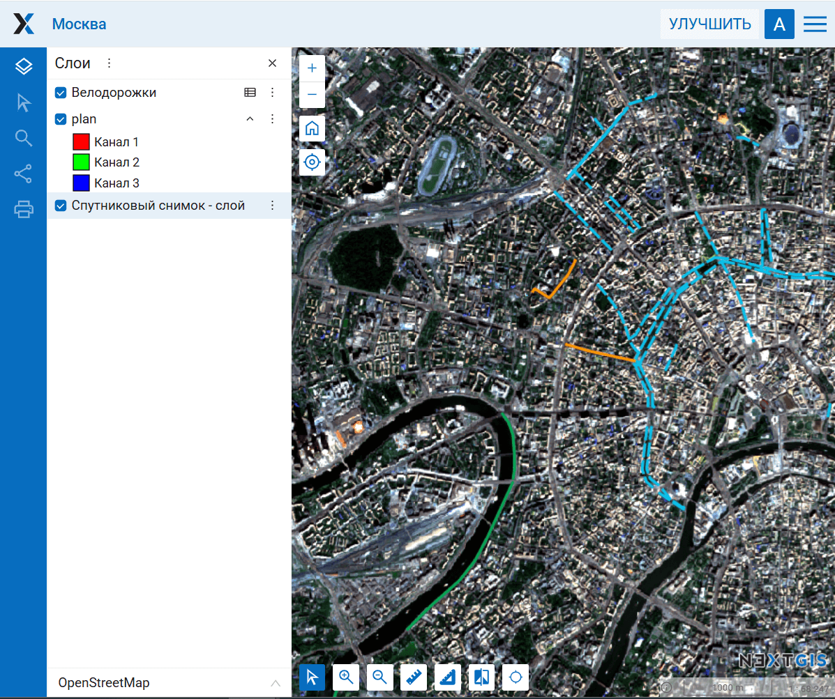Select the measure distance ruler tool
Viewport: 835px width, 699px height.
coord(414,677)
